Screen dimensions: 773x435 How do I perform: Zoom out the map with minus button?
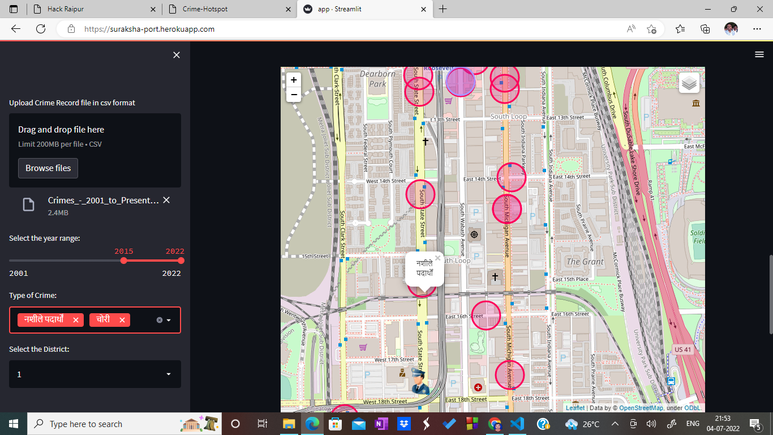point(294,95)
